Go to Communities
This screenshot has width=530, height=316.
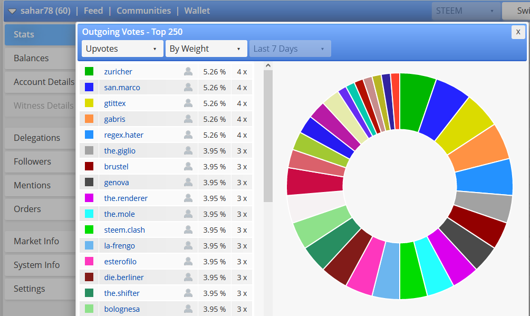143,11
